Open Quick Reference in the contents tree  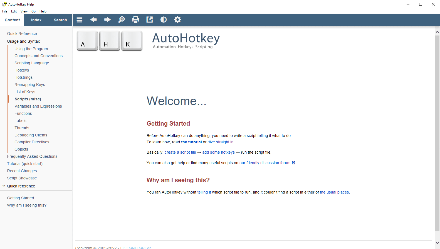pyautogui.click(x=22, y=34)
